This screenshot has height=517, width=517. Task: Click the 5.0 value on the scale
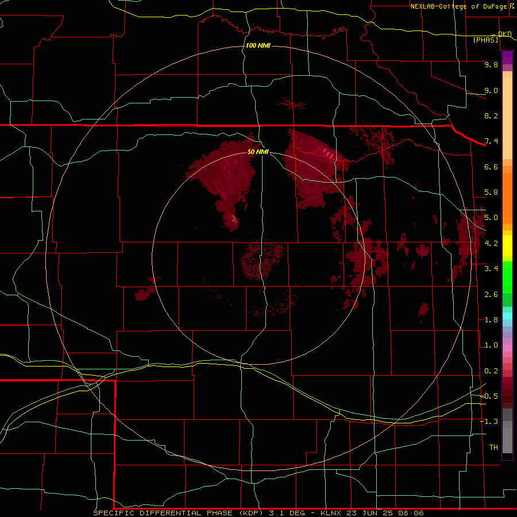pyautogui.click(x=491, y=218)
